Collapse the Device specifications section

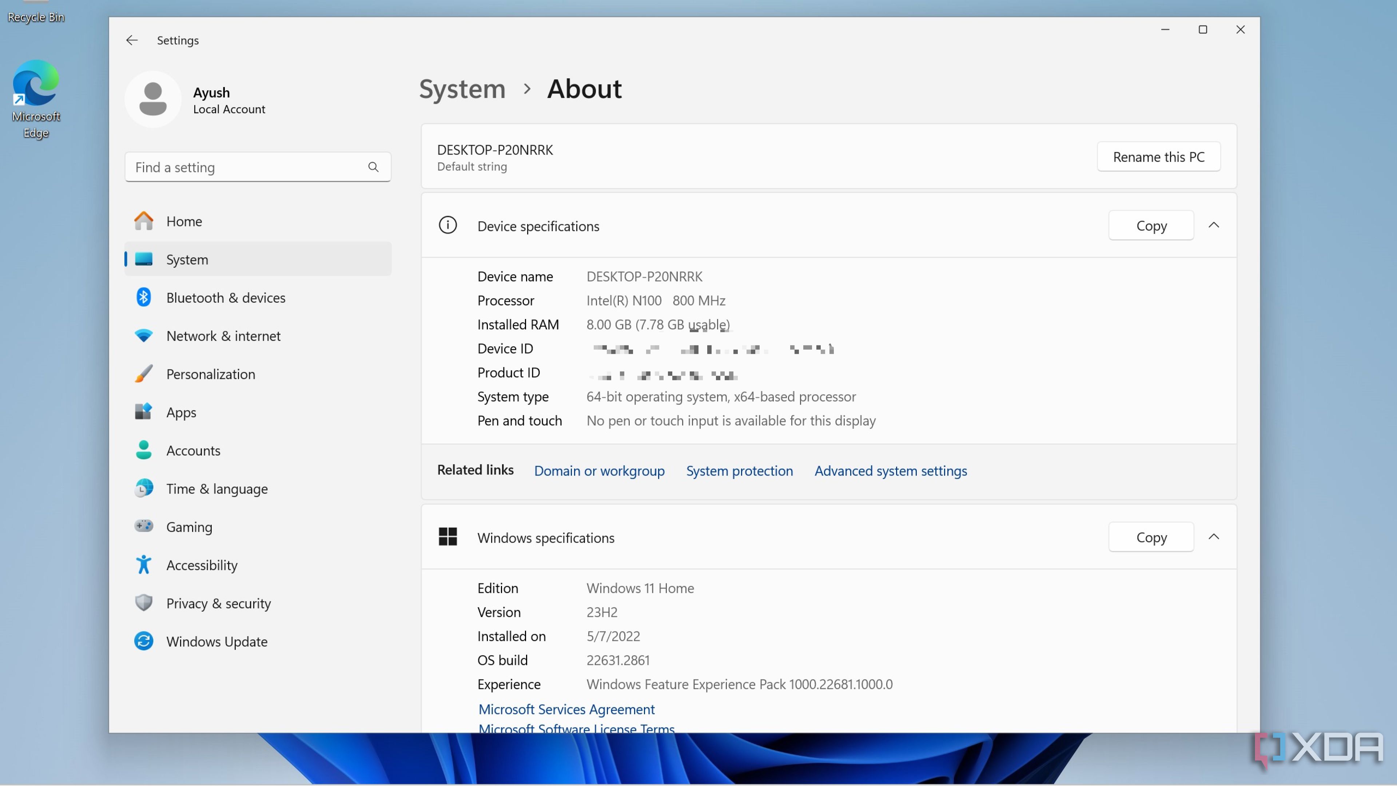(1214, 225)
